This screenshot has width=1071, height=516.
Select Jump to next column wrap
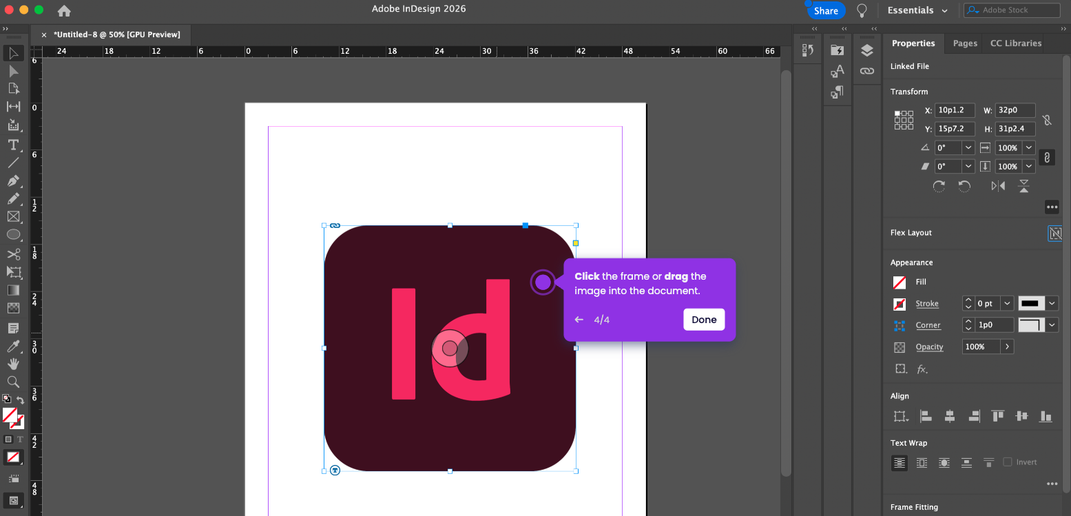[989, 463]
